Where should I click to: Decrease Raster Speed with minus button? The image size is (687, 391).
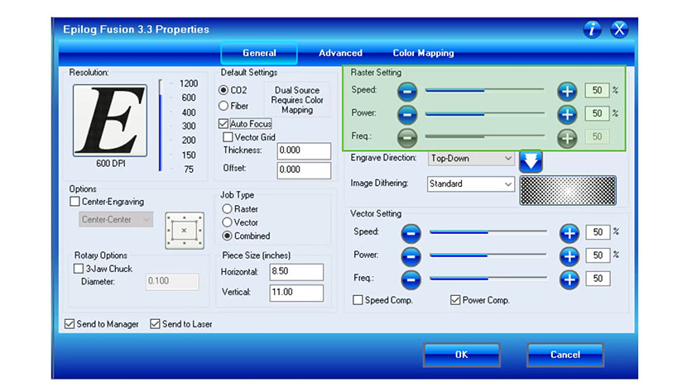408,91
